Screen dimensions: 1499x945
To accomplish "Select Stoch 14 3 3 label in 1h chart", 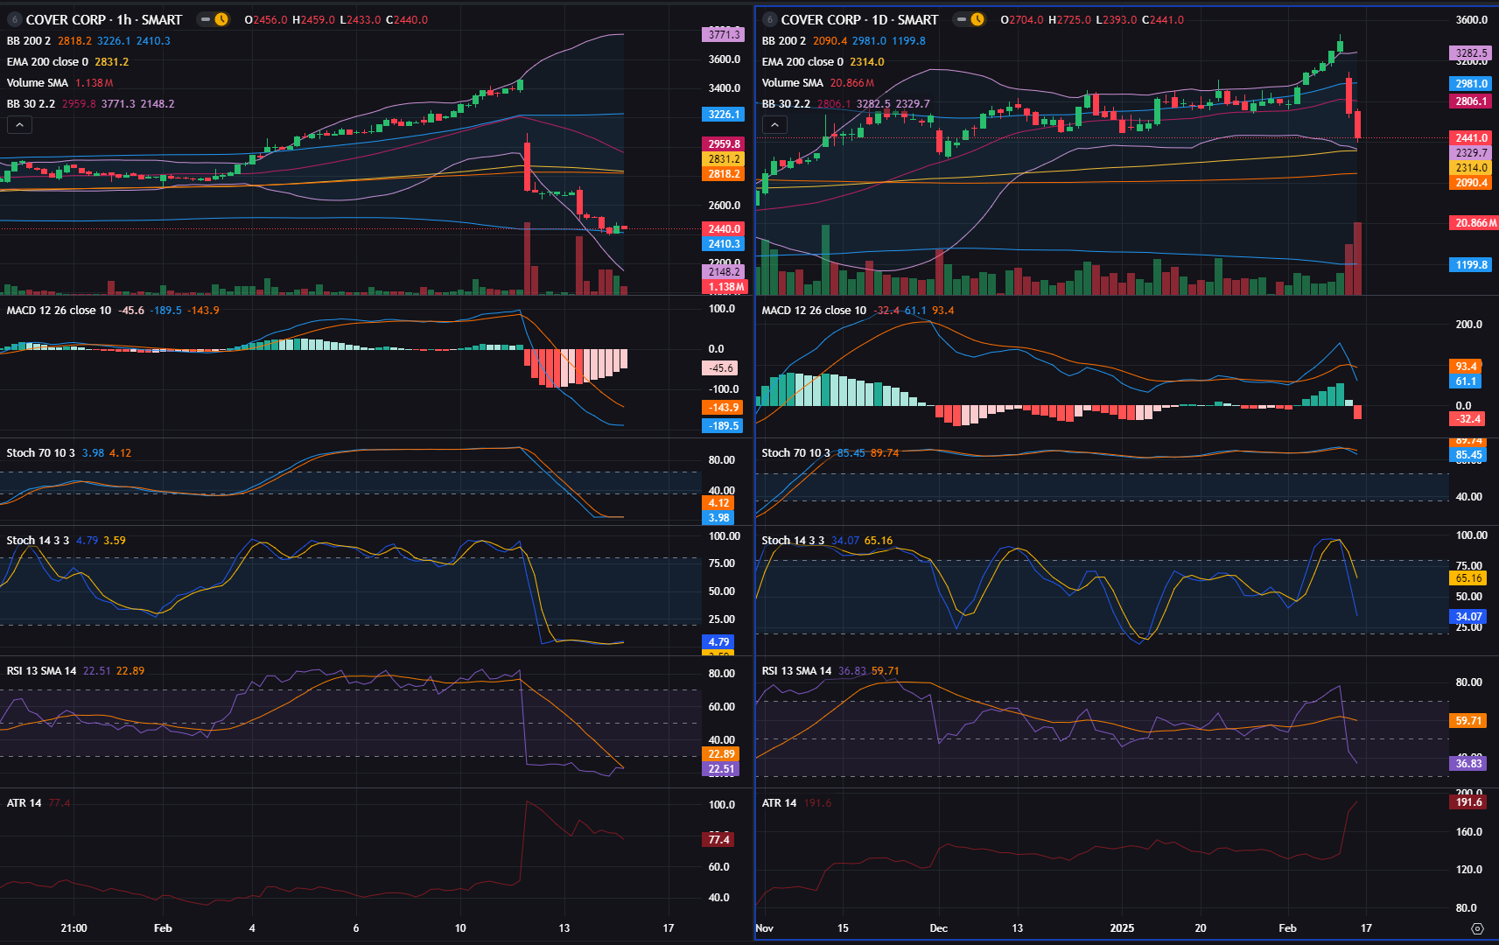I will click(38, 541).
